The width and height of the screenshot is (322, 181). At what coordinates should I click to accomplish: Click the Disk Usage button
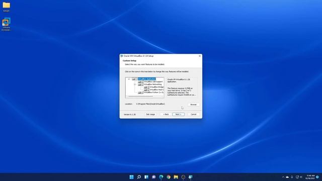coord(150,114)
